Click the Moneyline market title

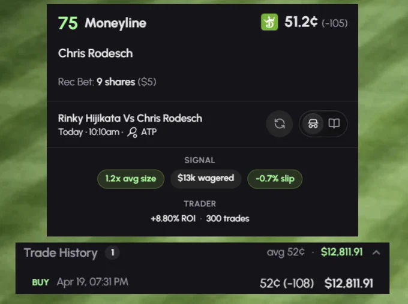(116, 23)
